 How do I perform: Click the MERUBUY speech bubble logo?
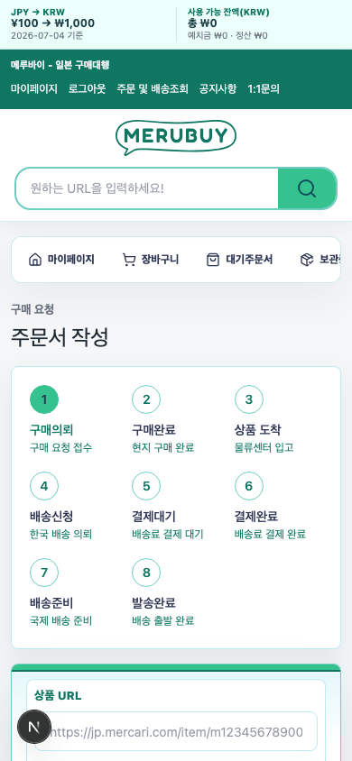click(x=176, y=137)
